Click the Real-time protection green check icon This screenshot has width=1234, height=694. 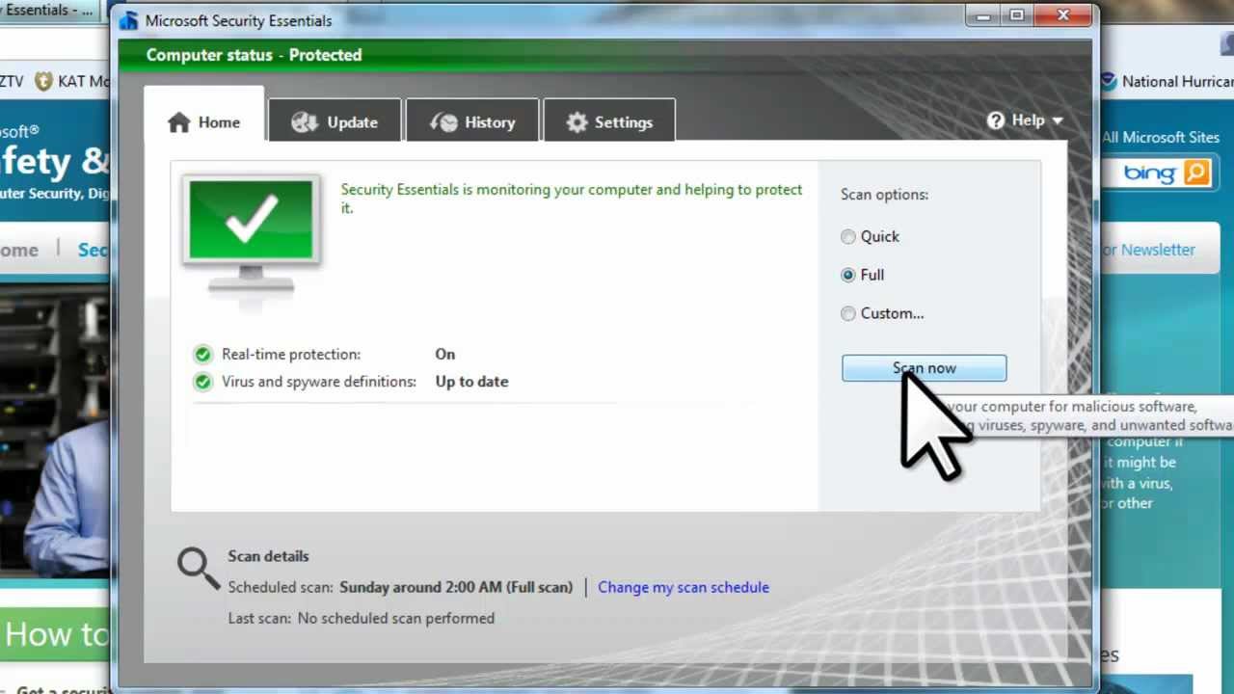click(x=202, y=354)
